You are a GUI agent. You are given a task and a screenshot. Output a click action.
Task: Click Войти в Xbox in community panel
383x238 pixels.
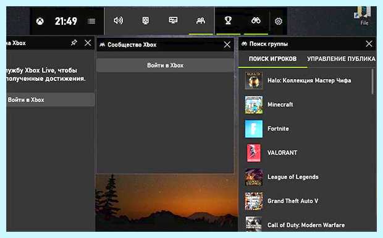[165, 66]
